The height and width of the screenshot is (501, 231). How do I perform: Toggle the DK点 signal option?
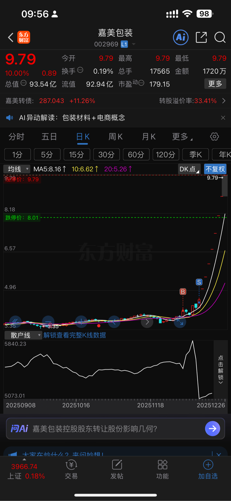189,169
